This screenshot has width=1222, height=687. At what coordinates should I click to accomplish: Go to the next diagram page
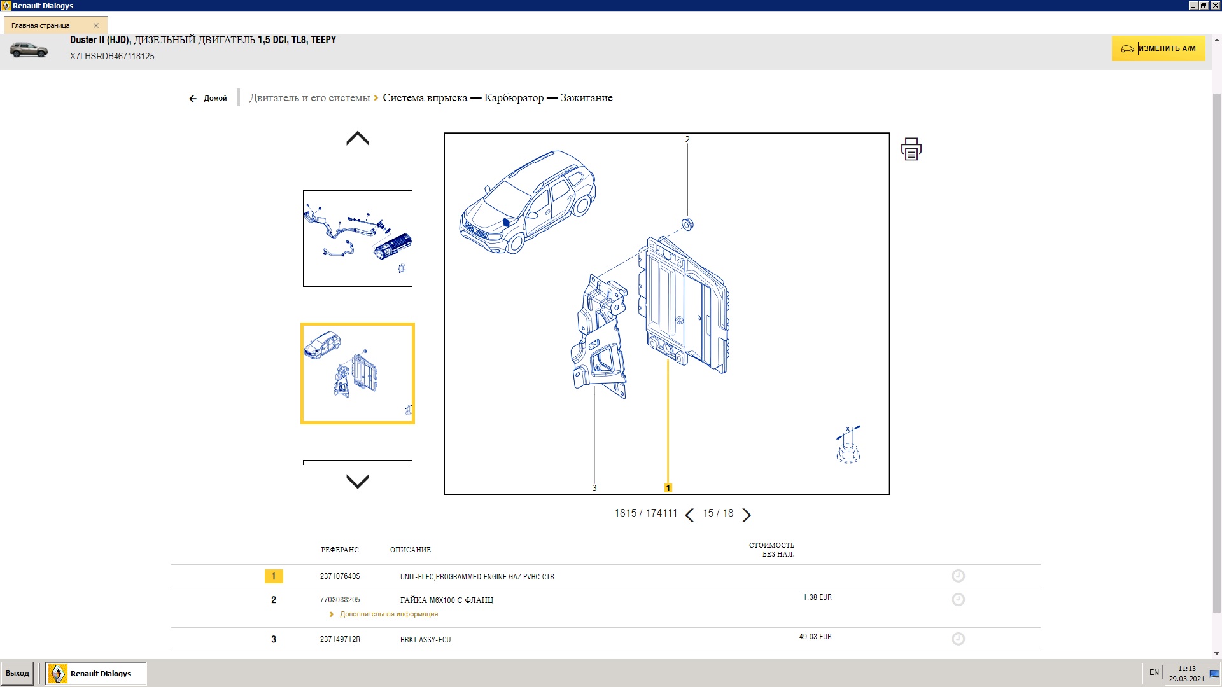pos(747,515)
